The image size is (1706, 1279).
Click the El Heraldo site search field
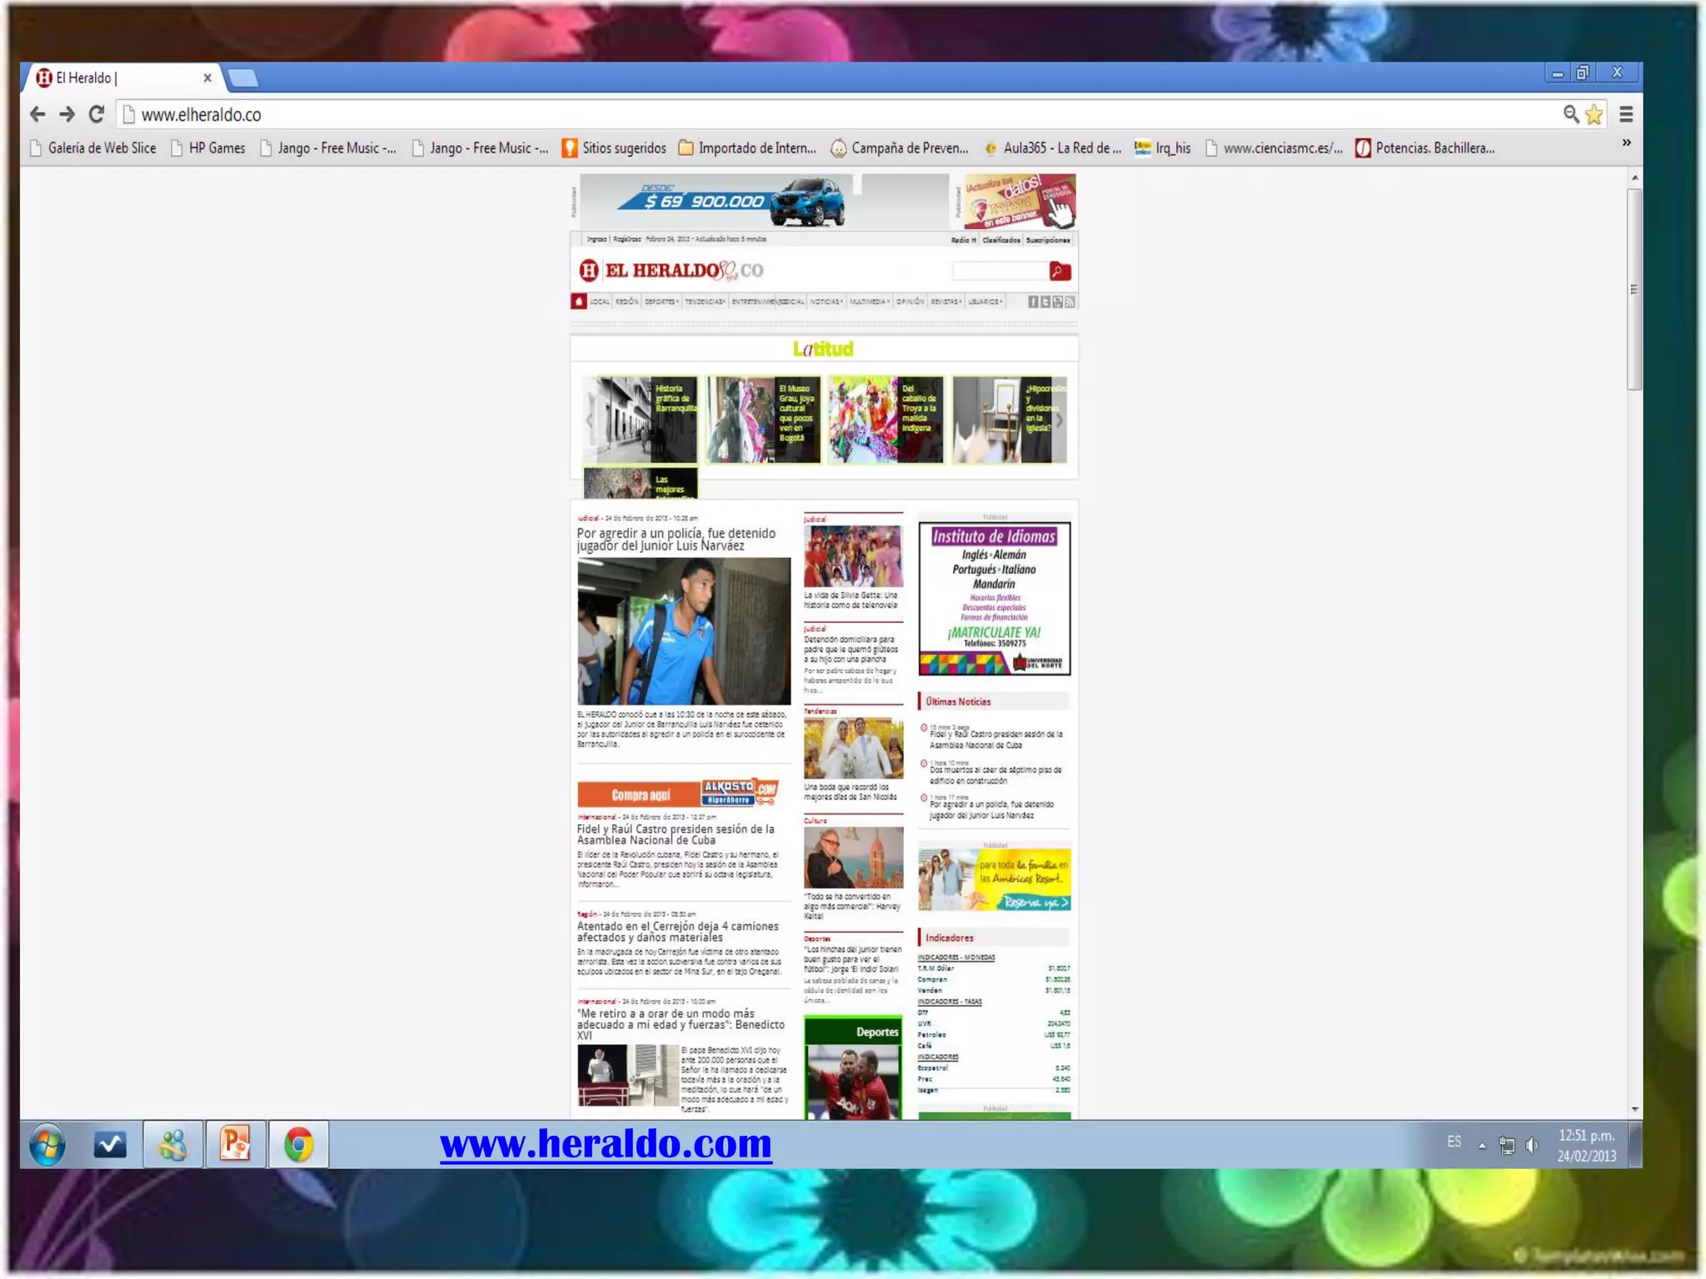click(1000, 271)
